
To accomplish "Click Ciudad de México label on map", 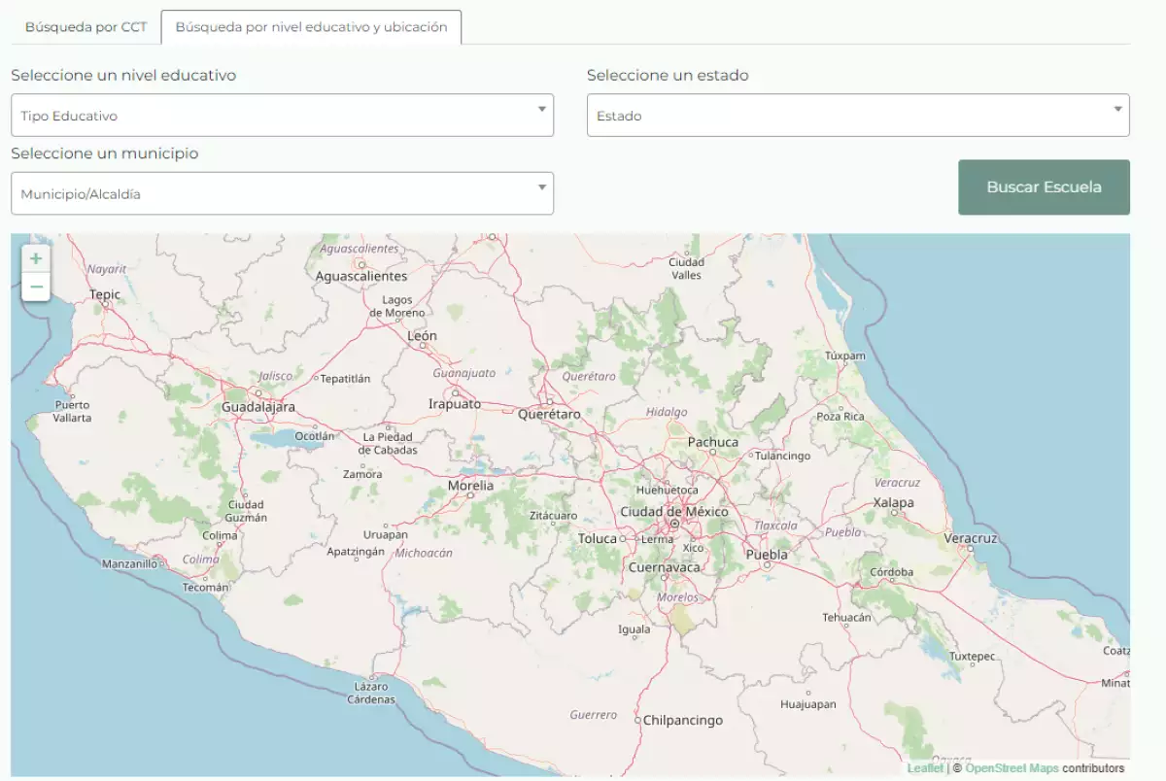I will (x=673, y=512).
